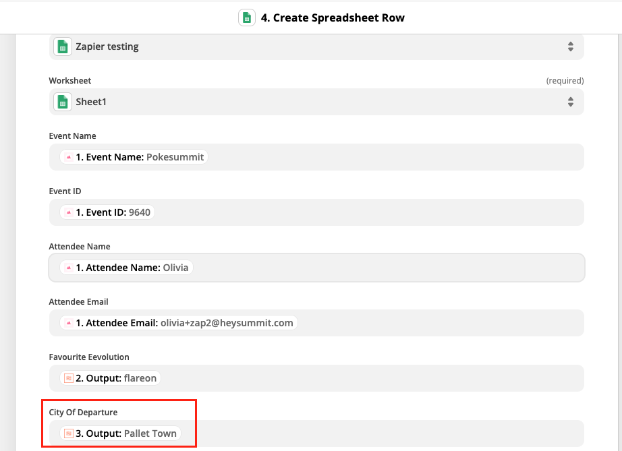This screenshot has height=451, width=622.
Task: Click the Sheets icon beside Zapier testing
Action: click(x=63, y=47)
